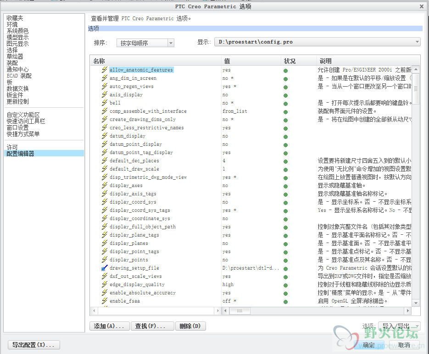
Task: Click value 'high' for edge_display_quality
Action: click(x=228, y=284)
